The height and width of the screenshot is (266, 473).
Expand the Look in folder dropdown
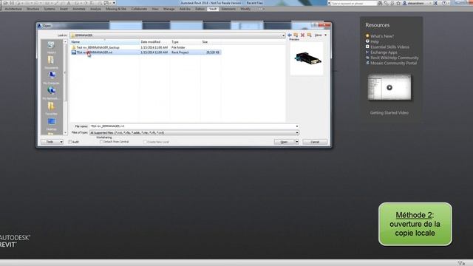click(x=283, y=35)
